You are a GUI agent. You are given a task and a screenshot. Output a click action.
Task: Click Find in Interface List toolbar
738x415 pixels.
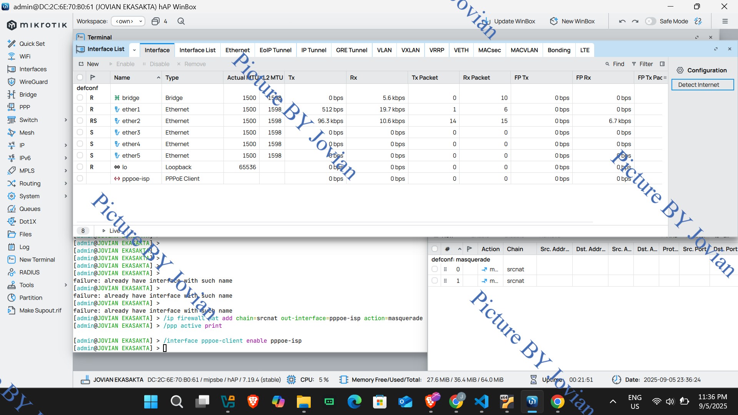coord(615,64)
